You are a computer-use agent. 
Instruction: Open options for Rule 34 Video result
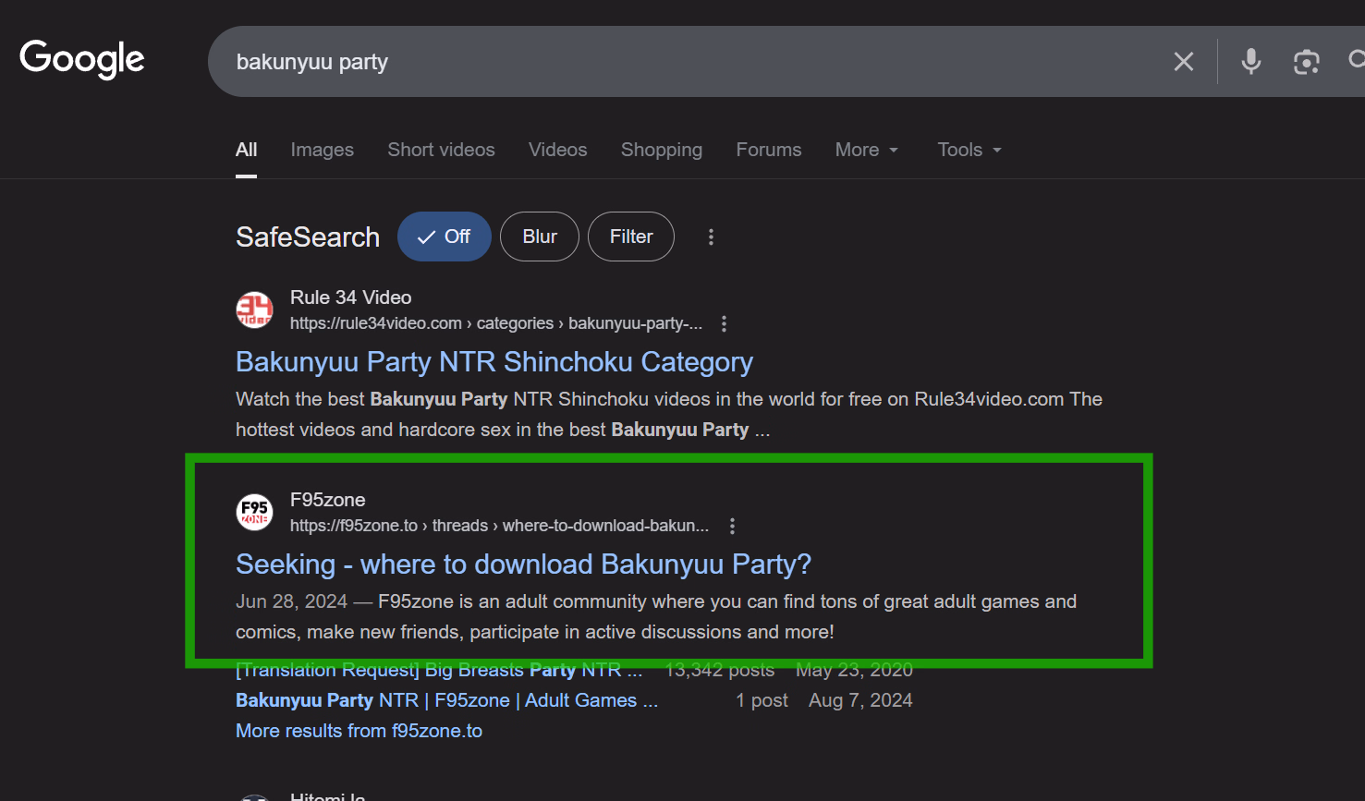pyautogui.click(x=724, y=323)
